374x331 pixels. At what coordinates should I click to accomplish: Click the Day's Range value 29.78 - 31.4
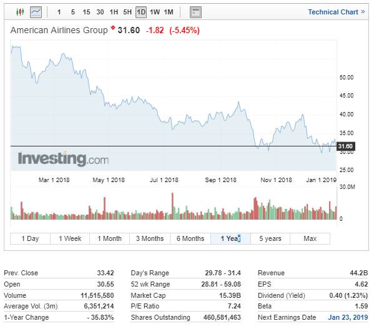[223, 273]
